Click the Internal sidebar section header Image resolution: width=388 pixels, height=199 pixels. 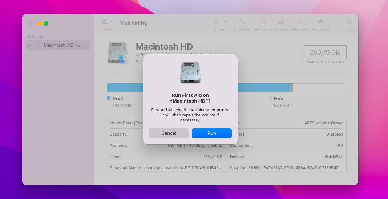coord(35,36)
